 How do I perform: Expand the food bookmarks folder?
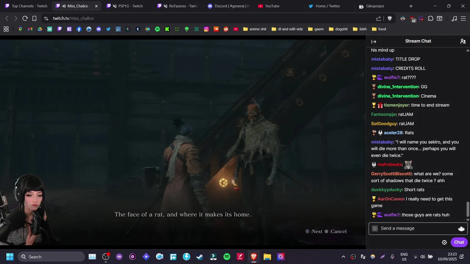379,29
